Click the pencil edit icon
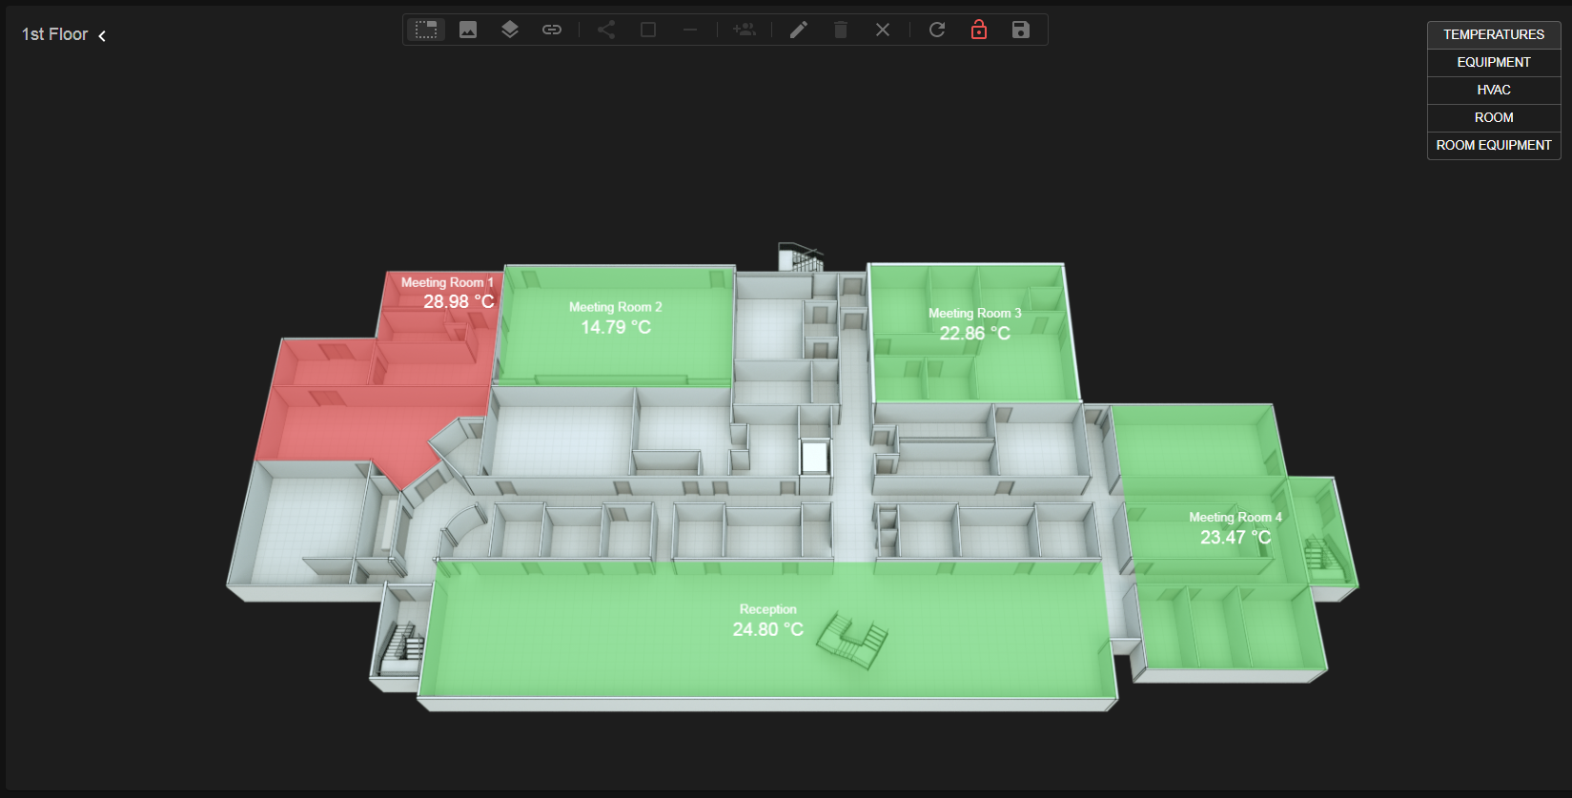The width and height of the screenshot is (1572, 798). pos(799,30)
